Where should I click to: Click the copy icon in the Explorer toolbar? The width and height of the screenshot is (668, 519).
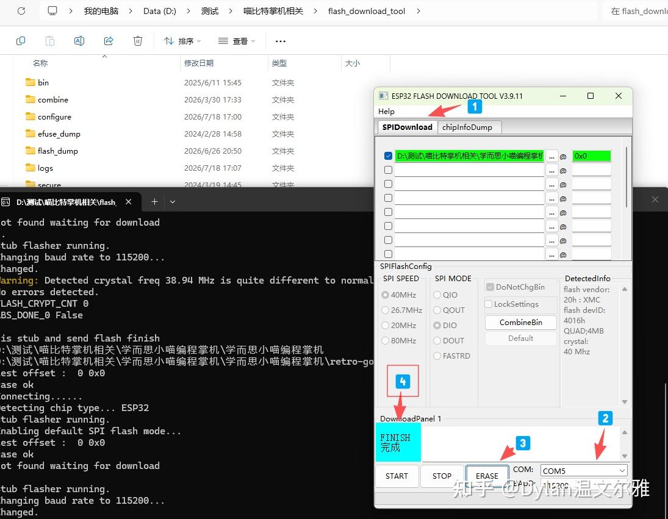21,41
